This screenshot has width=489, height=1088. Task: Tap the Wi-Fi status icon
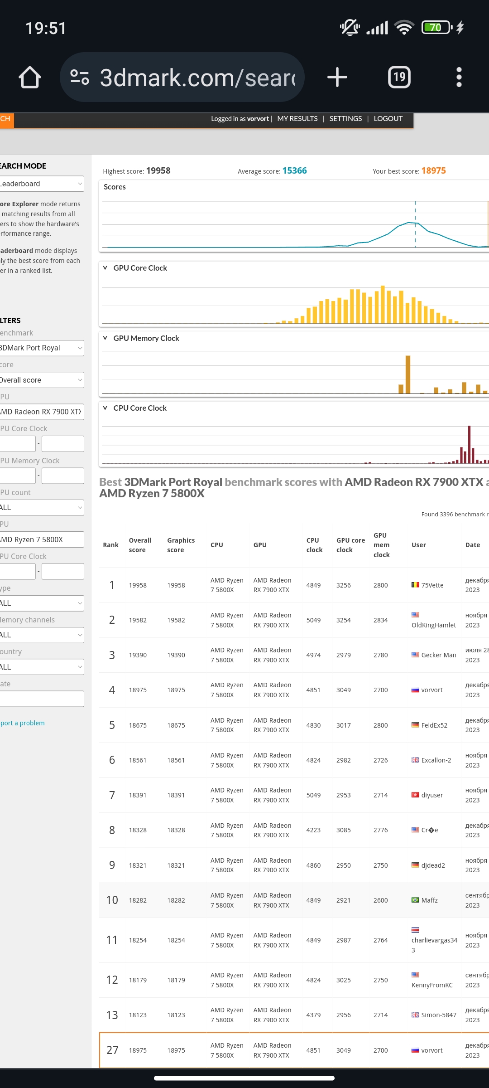click(404, 28)
